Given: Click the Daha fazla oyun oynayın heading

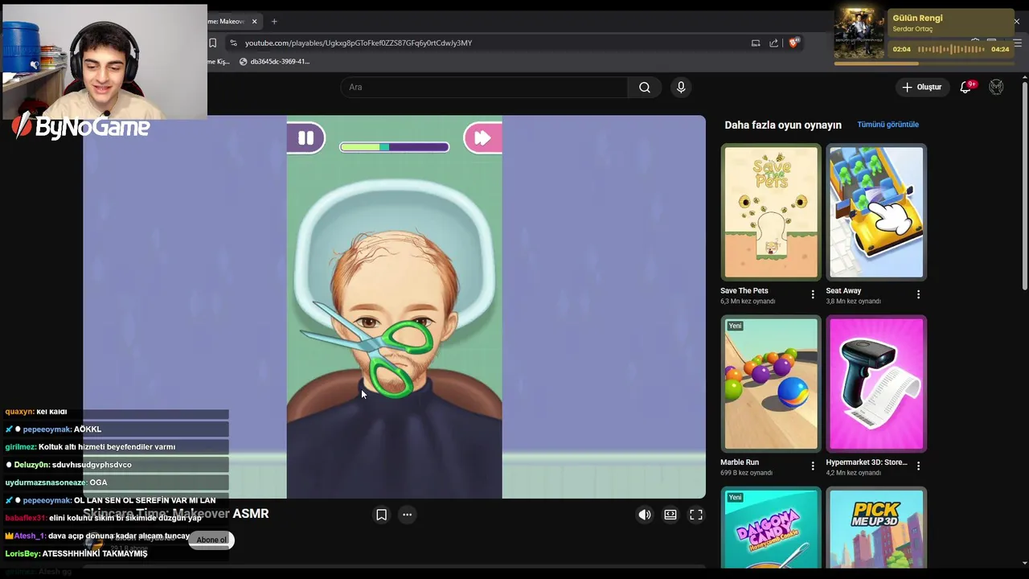Looking at the screenshot, I should [783, 125].
